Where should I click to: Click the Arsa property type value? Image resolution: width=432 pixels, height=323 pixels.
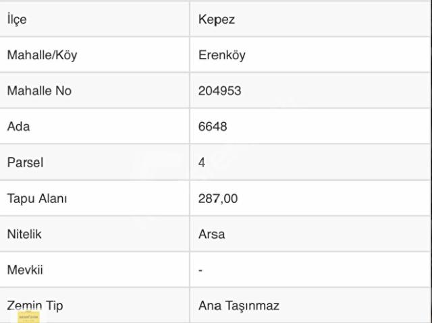tap(211, 235)
